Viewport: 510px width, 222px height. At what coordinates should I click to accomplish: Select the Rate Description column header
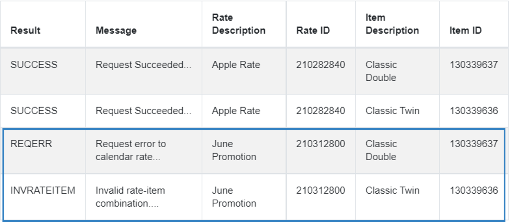click(x=239, y=24)
